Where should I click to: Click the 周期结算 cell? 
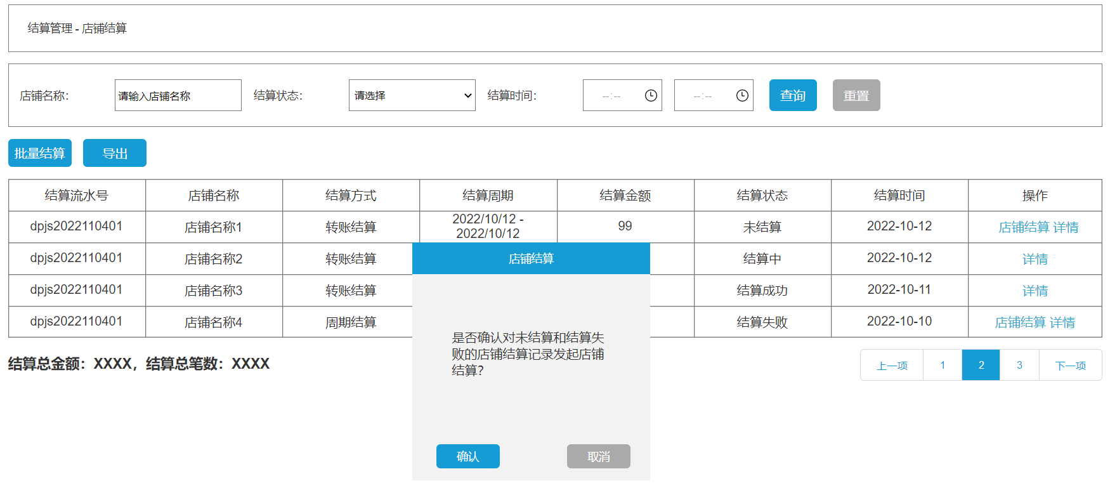(x=348, y=322)
